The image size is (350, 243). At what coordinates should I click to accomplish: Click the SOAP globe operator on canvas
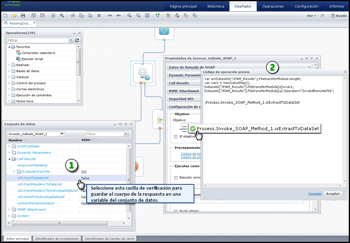(x=143, y=73)
